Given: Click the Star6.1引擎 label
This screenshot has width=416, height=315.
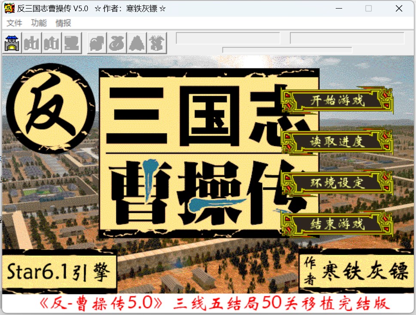Looking at the screenshot, I should [x=59, y=271].
